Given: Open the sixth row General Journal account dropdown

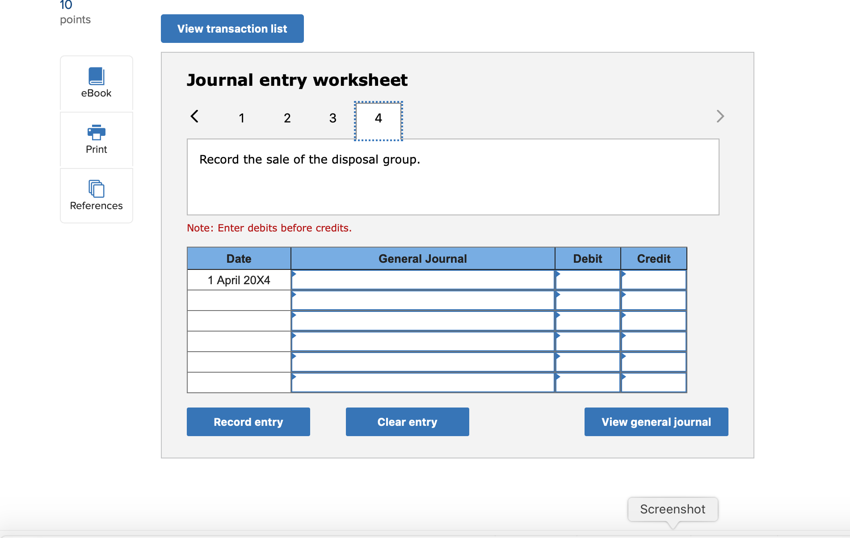Looking at the screenshot, I should pos(423,383).
